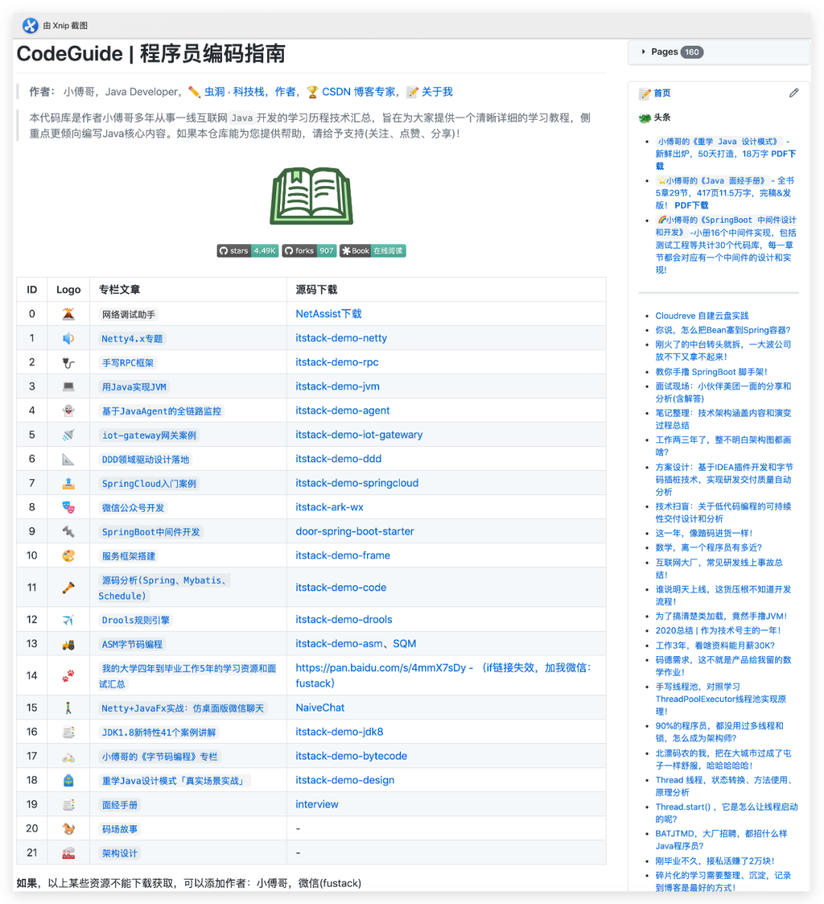The width and height of the screenshot is (824, 904).
Task: Open the itstack-demo-jvm repository link
Action: pos(337,386)
